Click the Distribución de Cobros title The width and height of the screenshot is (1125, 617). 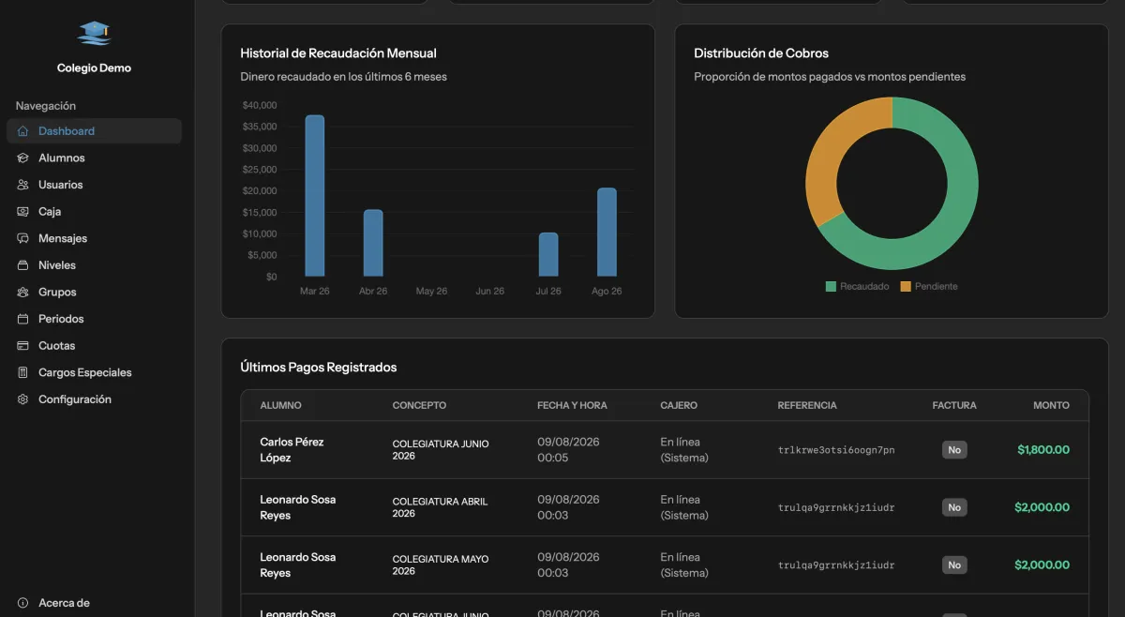tap(761, 53)
